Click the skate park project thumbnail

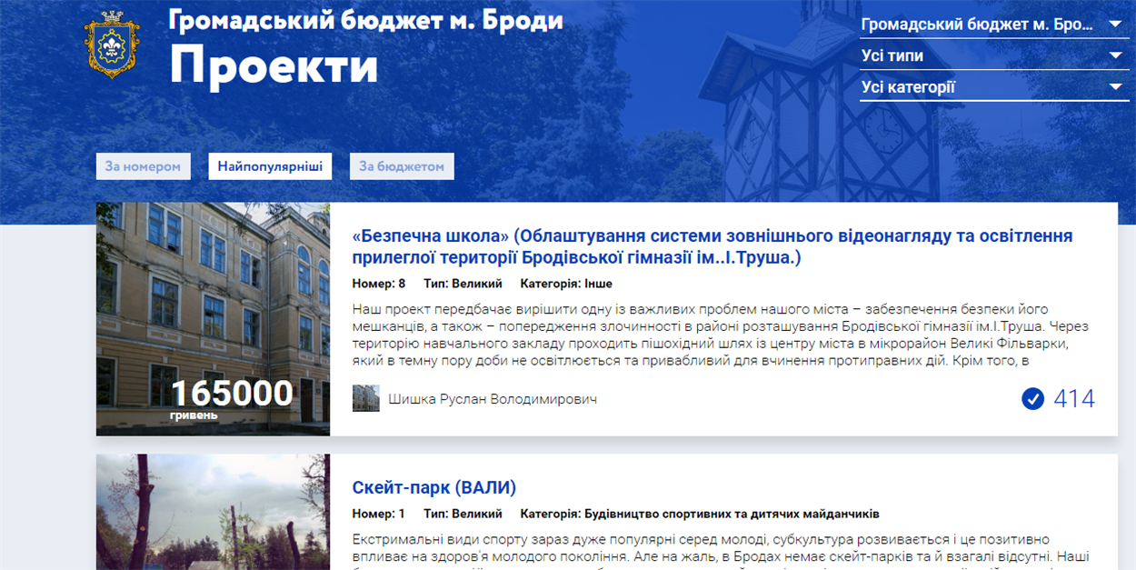click(213, 514)
